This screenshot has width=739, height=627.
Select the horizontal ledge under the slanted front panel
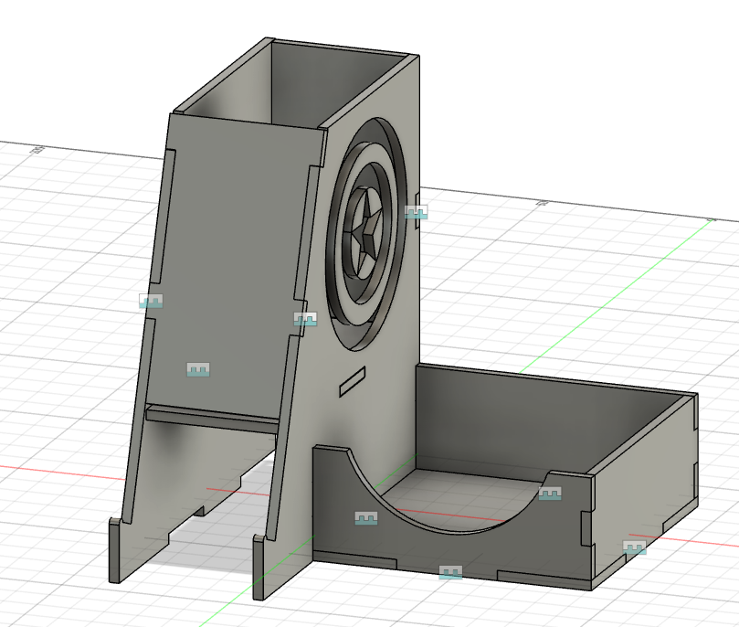click(212, 420)
